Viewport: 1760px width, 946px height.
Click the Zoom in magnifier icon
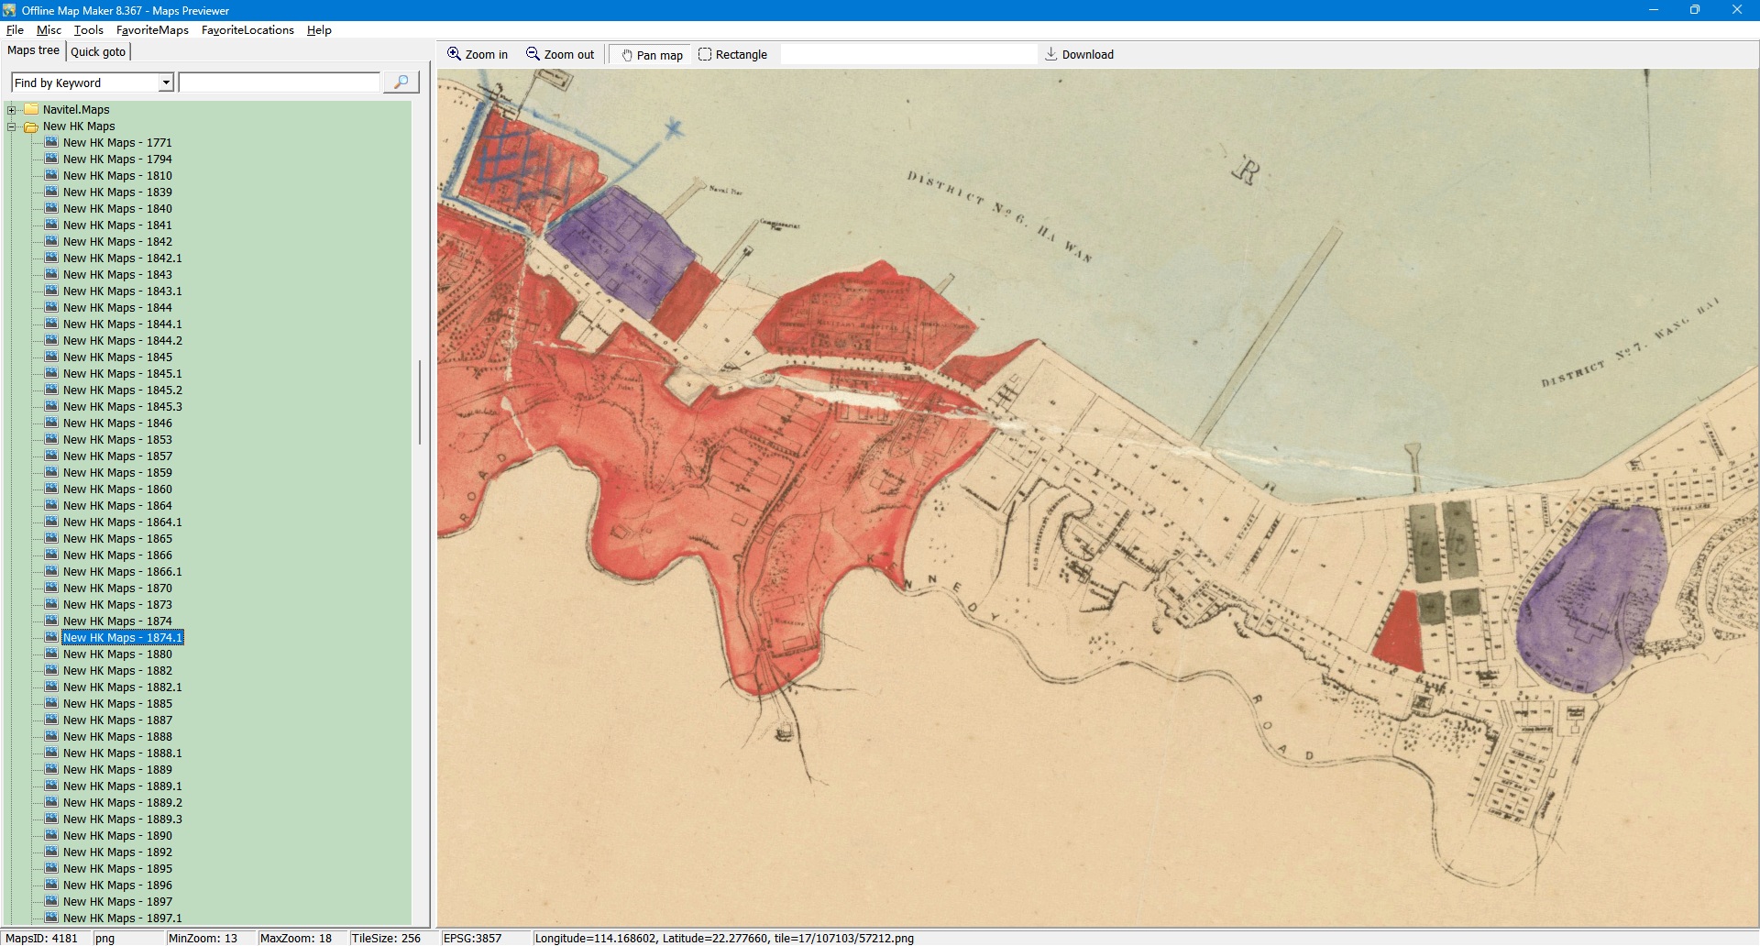tap(454, 54)
